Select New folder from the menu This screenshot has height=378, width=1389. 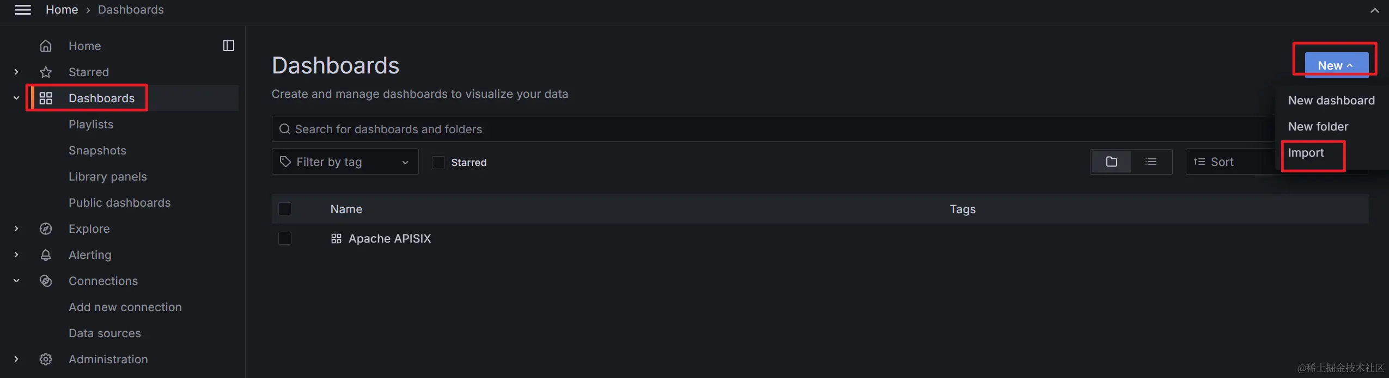click(x=1318, y=127)
